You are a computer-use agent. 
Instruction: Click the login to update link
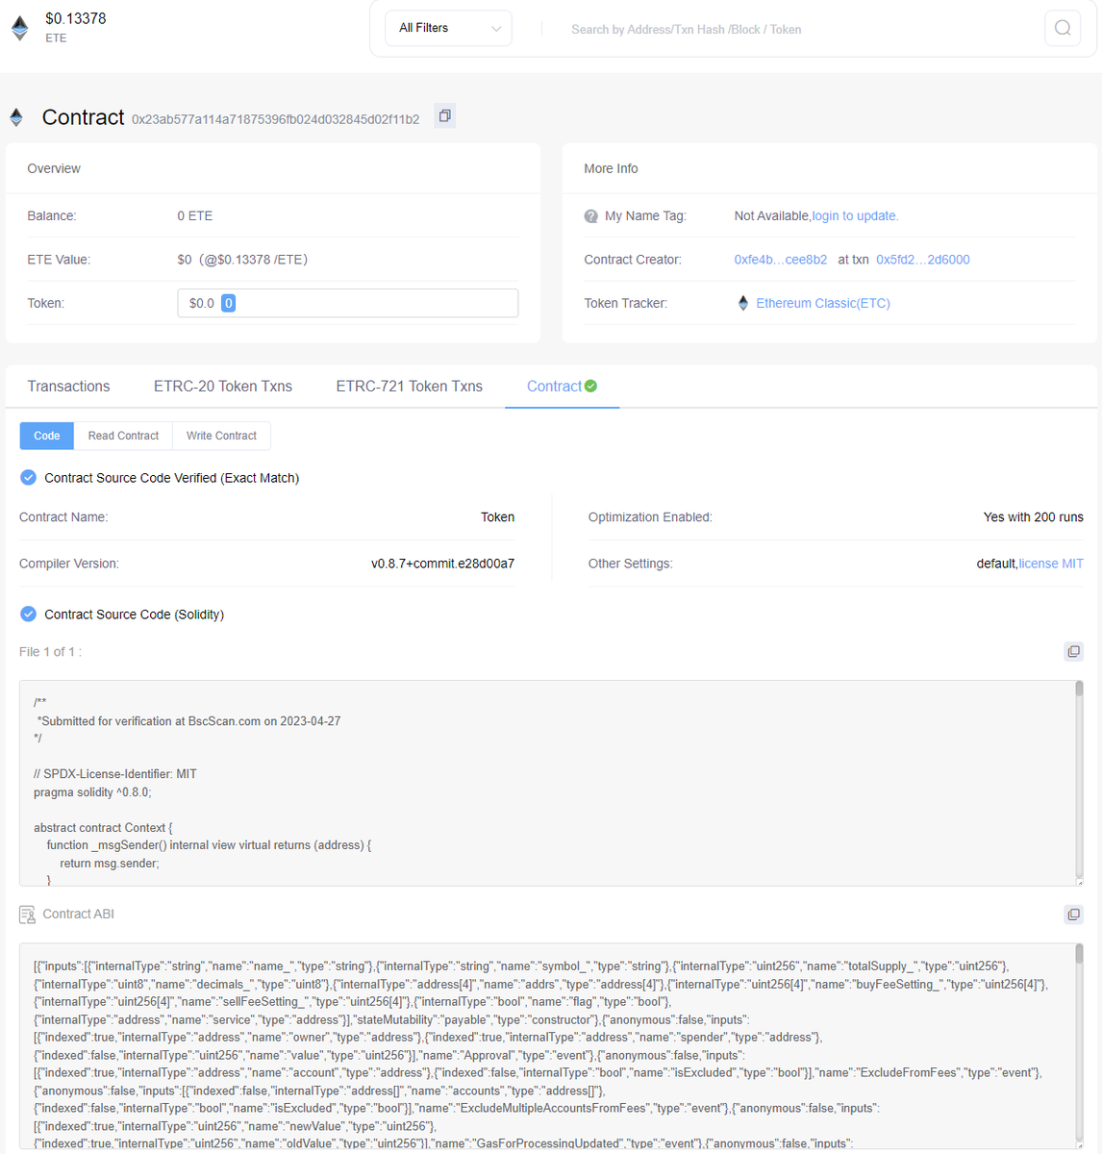point(855,216)
